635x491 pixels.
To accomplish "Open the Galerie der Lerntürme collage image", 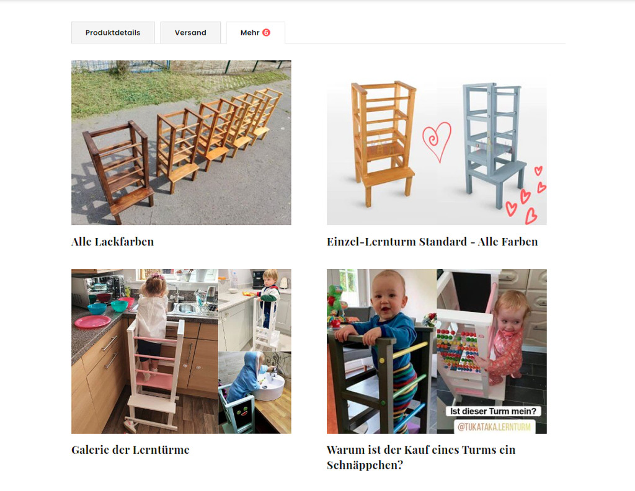I will coord(181,352).
